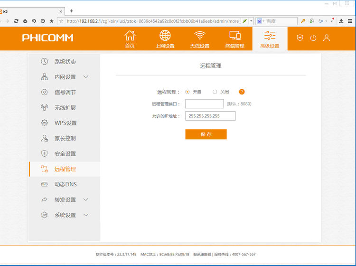The image size is (356, 266).
Task: Expand the 转发设置 submenu
Action: tap(86, 199)
